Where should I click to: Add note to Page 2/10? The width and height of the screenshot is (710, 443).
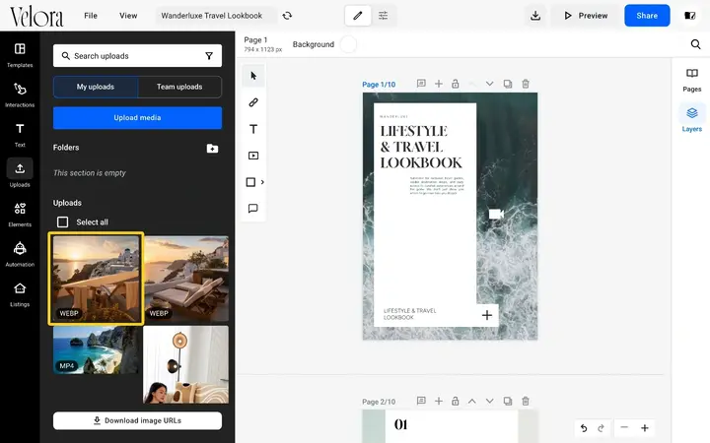click(421, 401)
